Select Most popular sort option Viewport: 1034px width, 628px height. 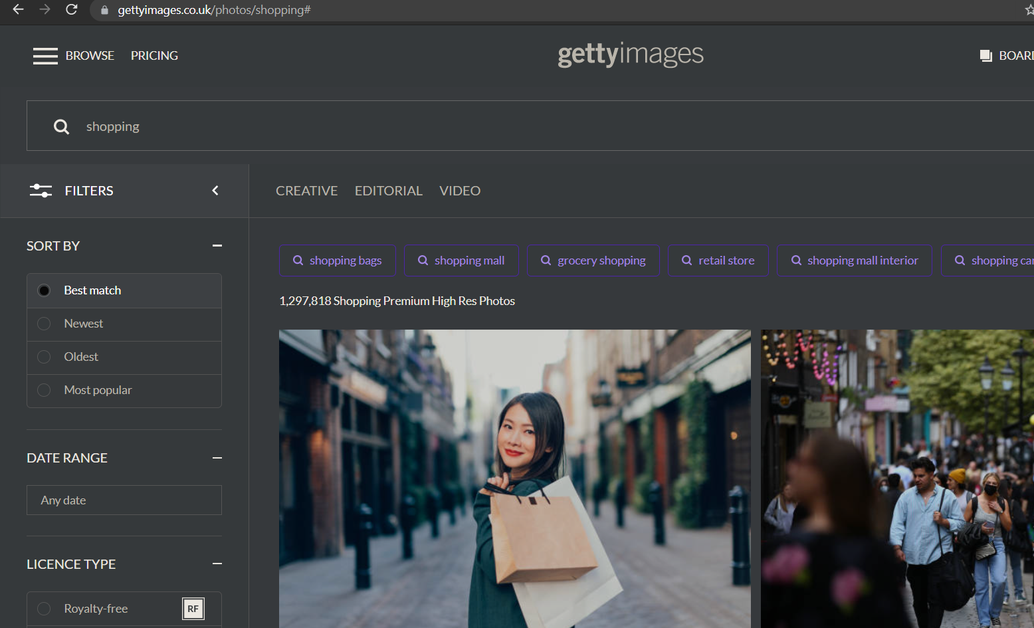click(124, 390)
